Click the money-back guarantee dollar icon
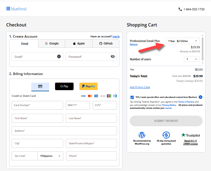 [x=166, y=135]
